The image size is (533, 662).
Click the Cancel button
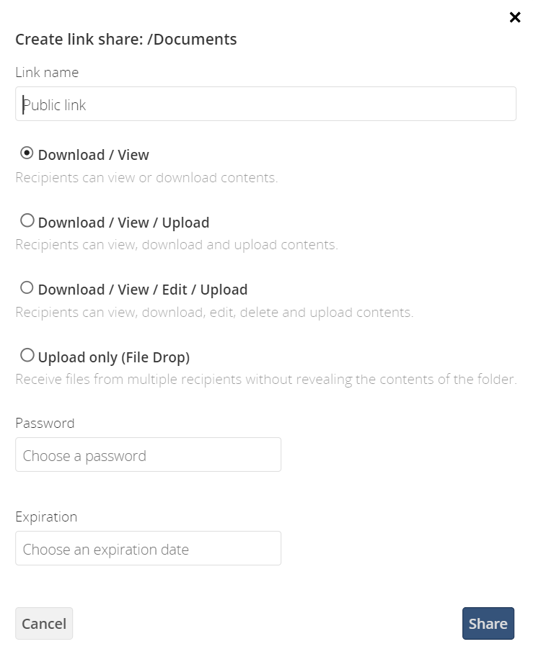[x=44, y=623]
